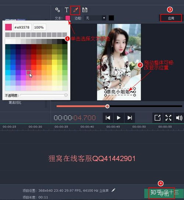Apply the text changes
Viewport: 184px width, 200px height.
(171, 18)
